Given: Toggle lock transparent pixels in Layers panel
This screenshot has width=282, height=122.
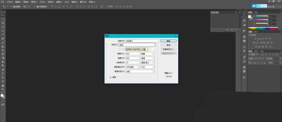Looking at the screenshot, I should pos(254,63).
